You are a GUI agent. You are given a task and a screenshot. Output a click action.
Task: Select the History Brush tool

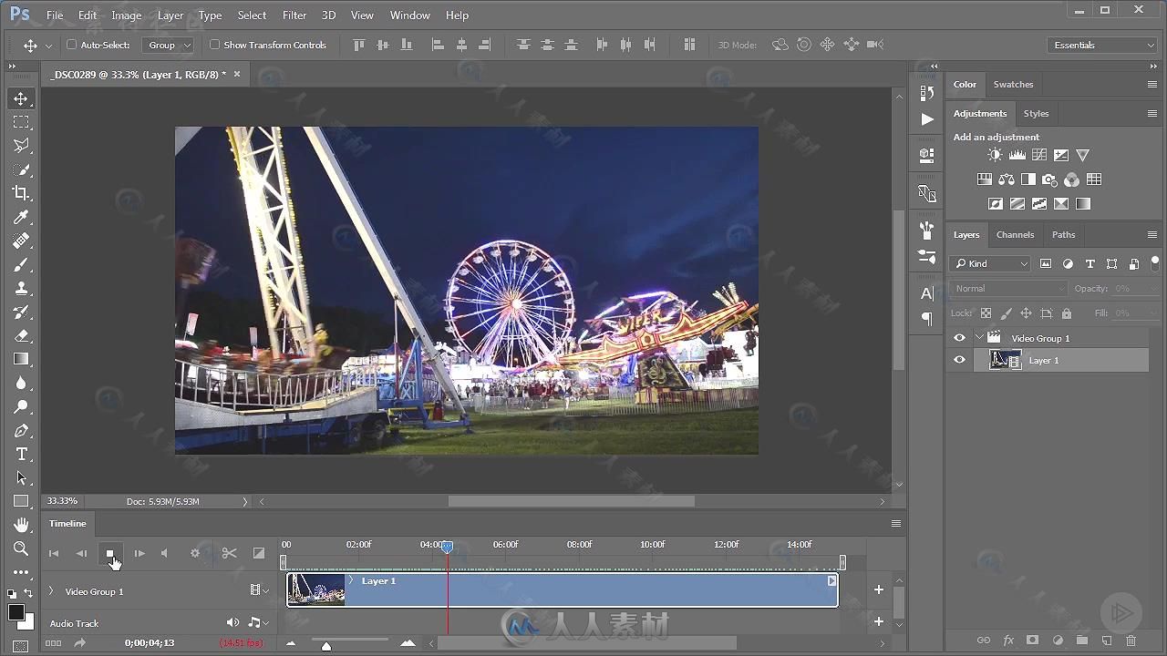pos(21,312)
